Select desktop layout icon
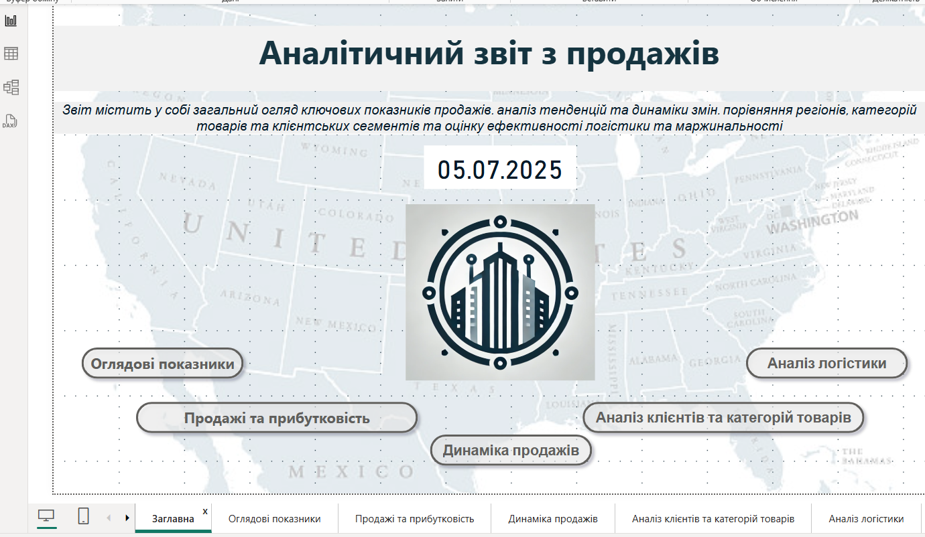This screenshot has width=925, height=537. (46, 516)
